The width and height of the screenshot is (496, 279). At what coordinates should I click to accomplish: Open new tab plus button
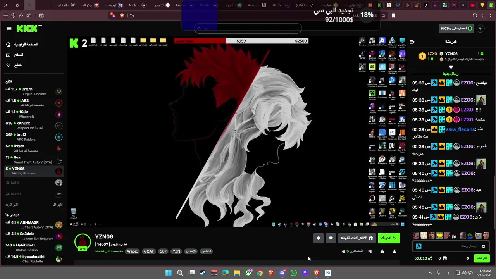[x=50, y=5]
